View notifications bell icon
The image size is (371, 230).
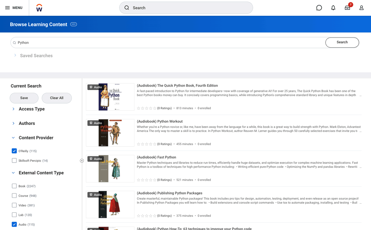point(333,8)
